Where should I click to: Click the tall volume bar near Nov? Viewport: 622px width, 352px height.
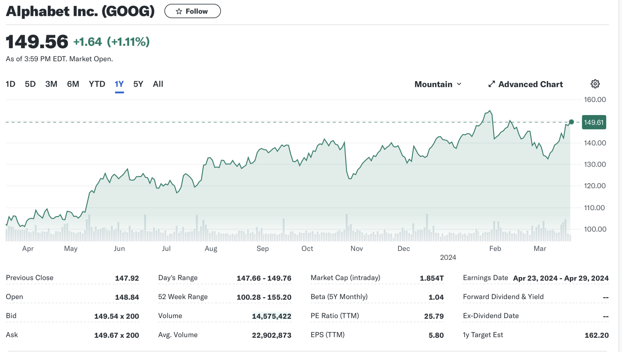[346, 227]
